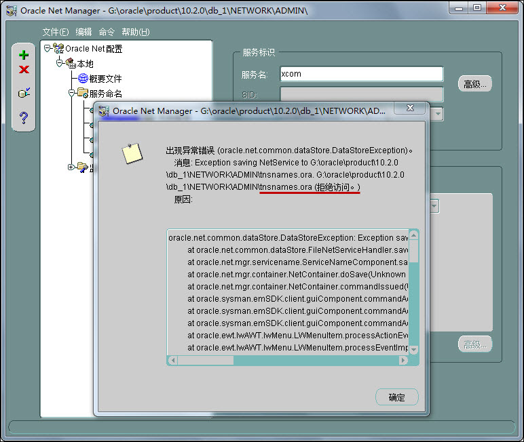Viewport: 524px width, 442px height.
Task: Click the 服务名 input field containing xcom
Action: pos(362,74)
